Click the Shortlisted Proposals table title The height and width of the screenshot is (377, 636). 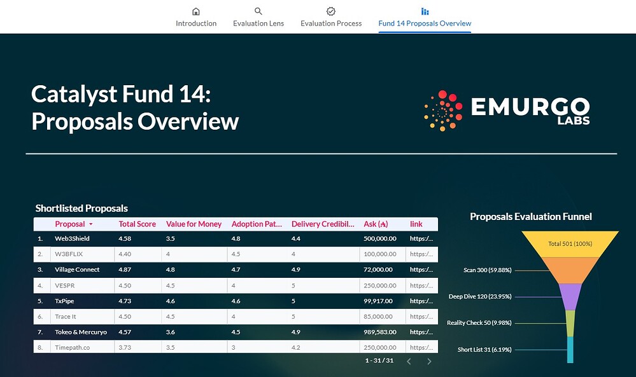(81, 208)
